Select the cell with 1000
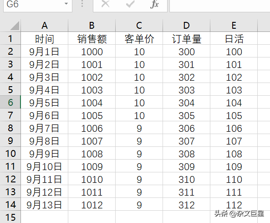 click(x=92, y=51)
